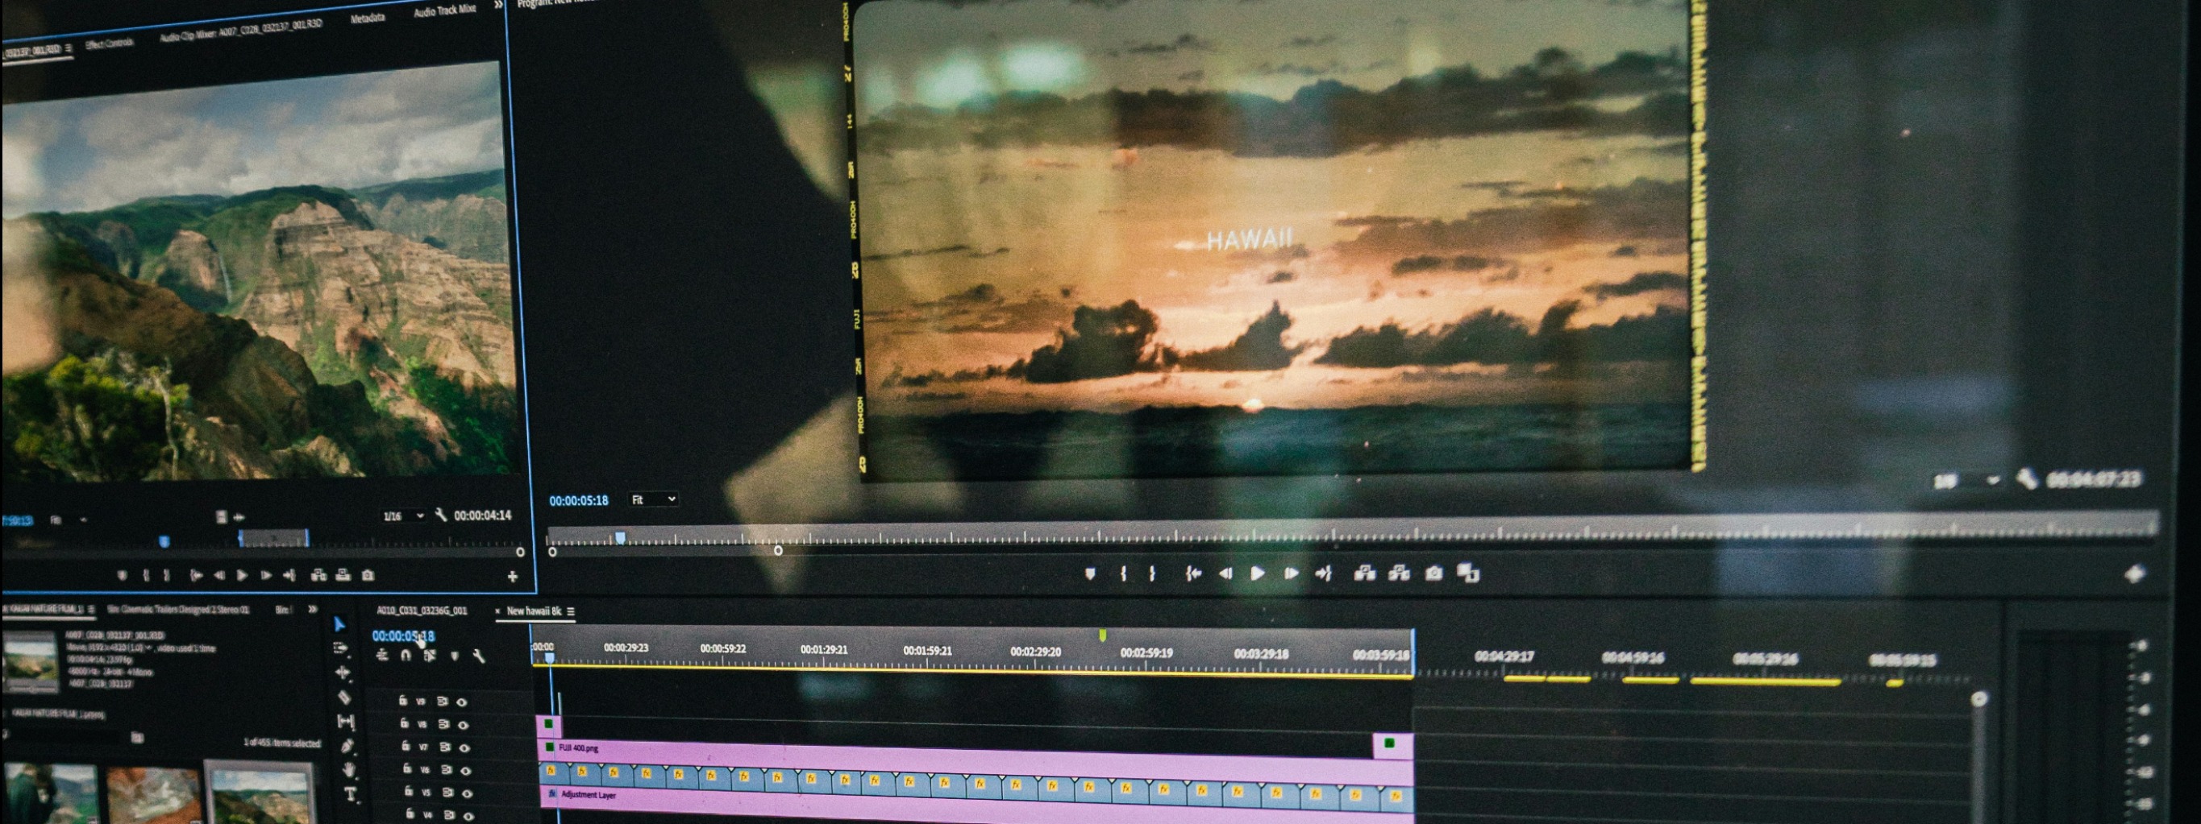The height and width of the screenshot is (824, 2201).
Task: Click the green timeline marker on ruler
Action: (1103, 636)
